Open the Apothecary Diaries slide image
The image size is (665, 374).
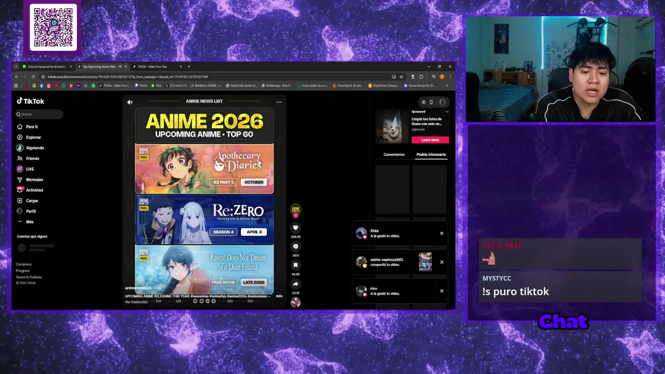[204, 169]
